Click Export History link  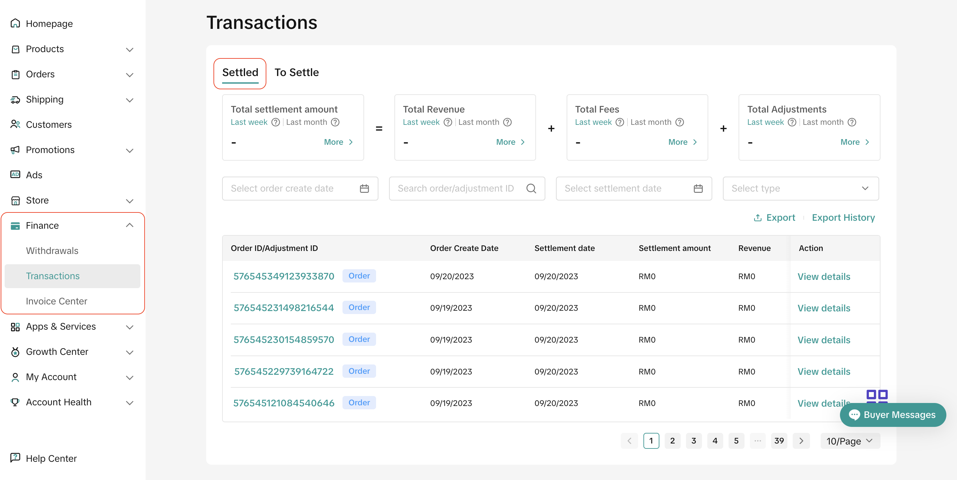843,217
